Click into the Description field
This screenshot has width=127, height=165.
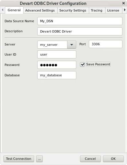click(x=80, y=31)
